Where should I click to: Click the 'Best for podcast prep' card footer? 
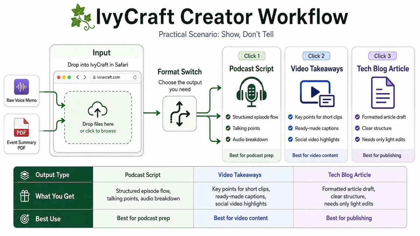point(251,155)
